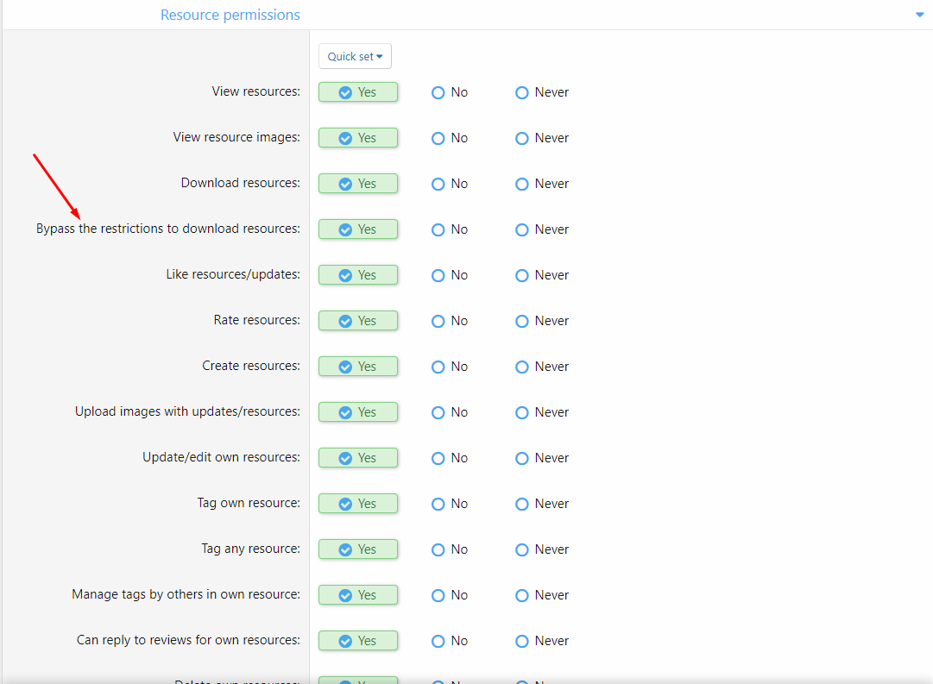
Task: Toggle Yes for Tag any resource
Action: tap(357, 549)
